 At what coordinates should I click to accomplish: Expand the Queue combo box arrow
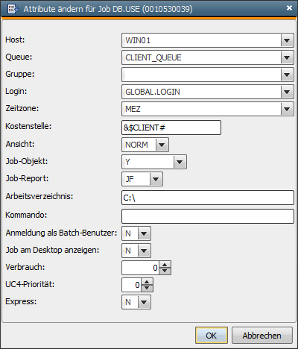pyautogui.click(x=287, y=57)
